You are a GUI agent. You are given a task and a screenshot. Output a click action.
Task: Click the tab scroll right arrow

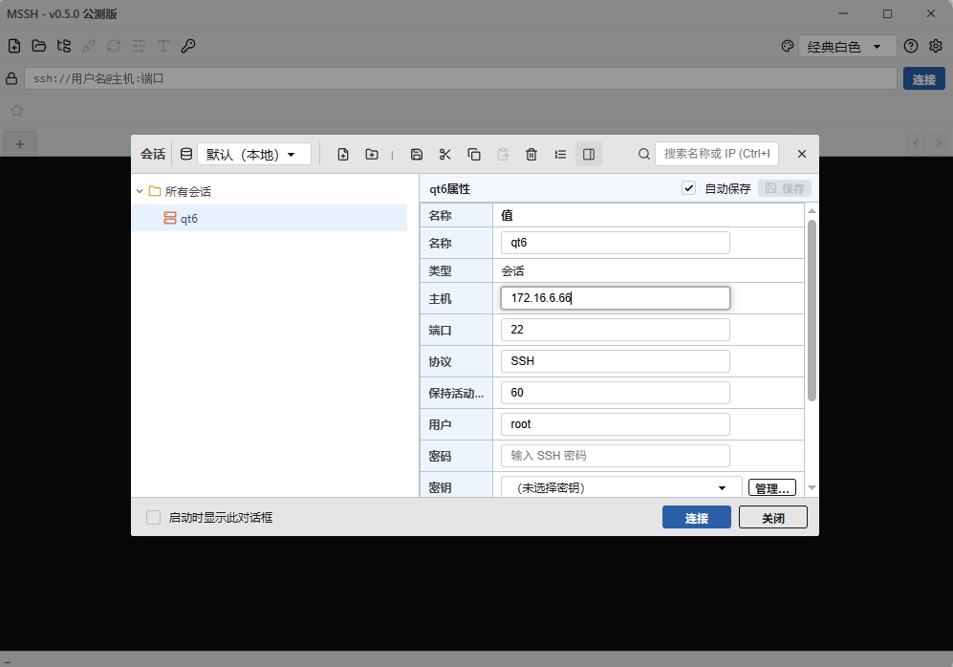[939, 144]
